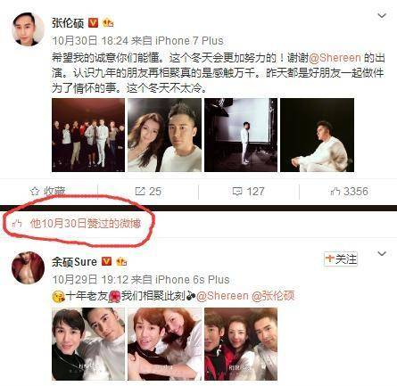The image size is (397, 386).
Task: Open the photo of the man seated in white
Action: click(x=318, y=136)
